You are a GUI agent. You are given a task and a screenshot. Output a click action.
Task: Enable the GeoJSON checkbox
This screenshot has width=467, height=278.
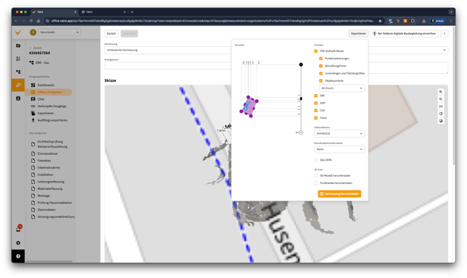[x=316, y=160]
